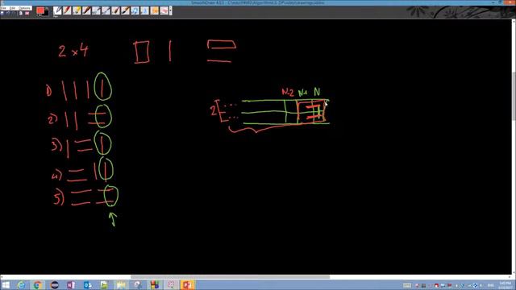Open OneNote from the taskbar

[x=71, y=284]
